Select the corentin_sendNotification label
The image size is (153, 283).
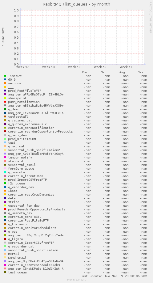[31, 128]
